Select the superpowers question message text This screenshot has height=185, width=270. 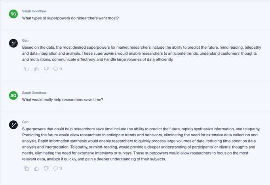tap(70, 18)
